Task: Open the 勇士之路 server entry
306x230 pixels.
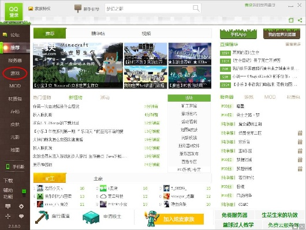Action: (x=248, y=115)
